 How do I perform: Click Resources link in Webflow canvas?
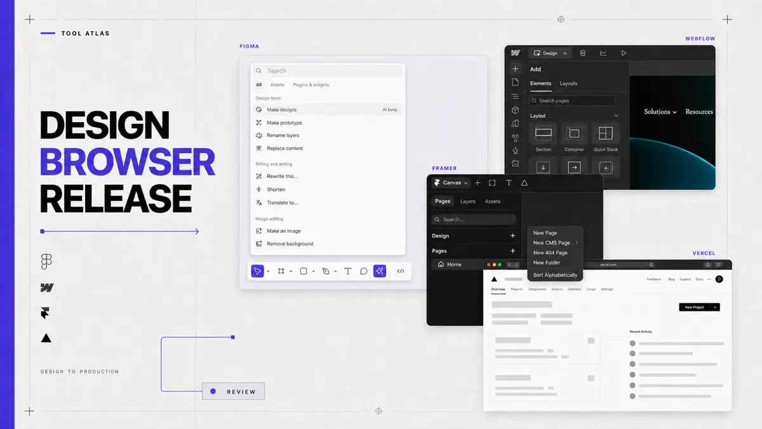tap(699, 112)
